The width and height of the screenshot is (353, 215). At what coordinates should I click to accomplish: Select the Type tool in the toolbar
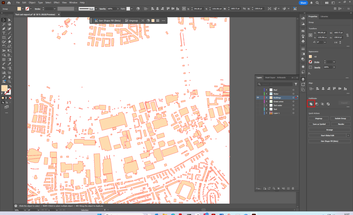point(4,33)
